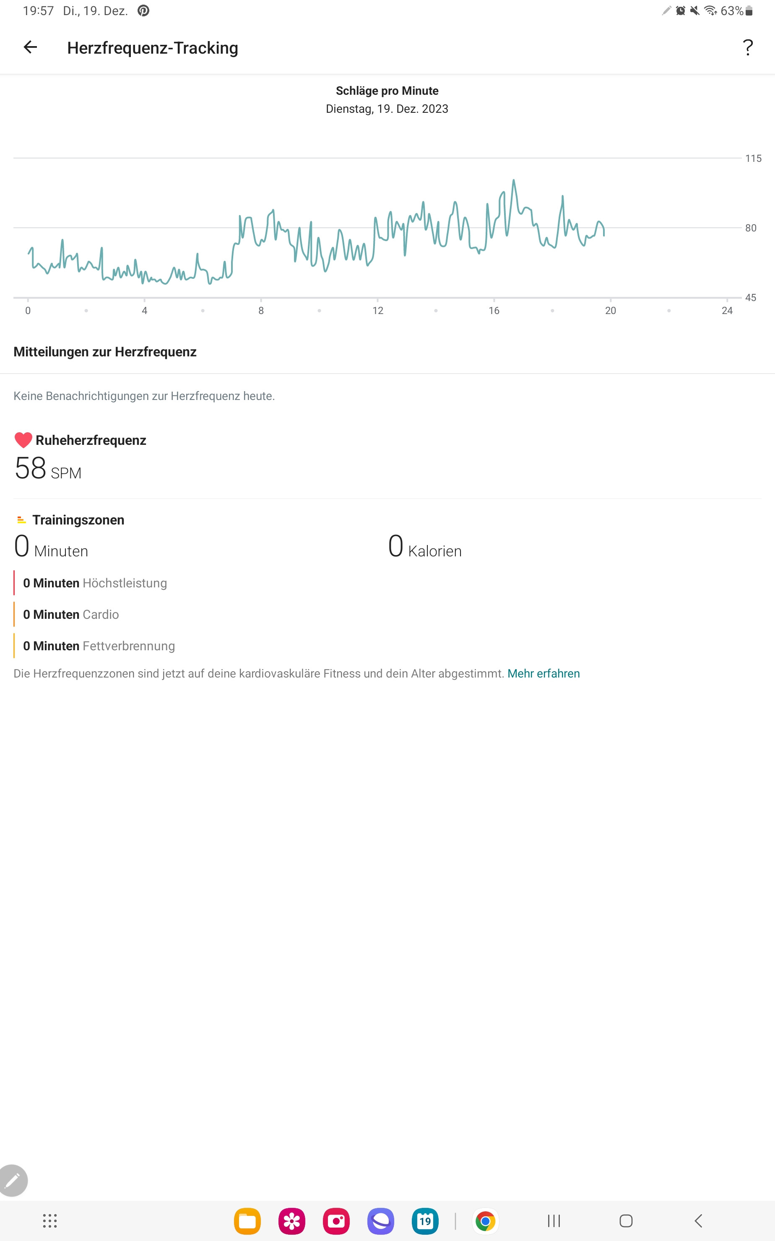Tap the red heart Ruheherzfrequenz icon

(x=23, y=440)
